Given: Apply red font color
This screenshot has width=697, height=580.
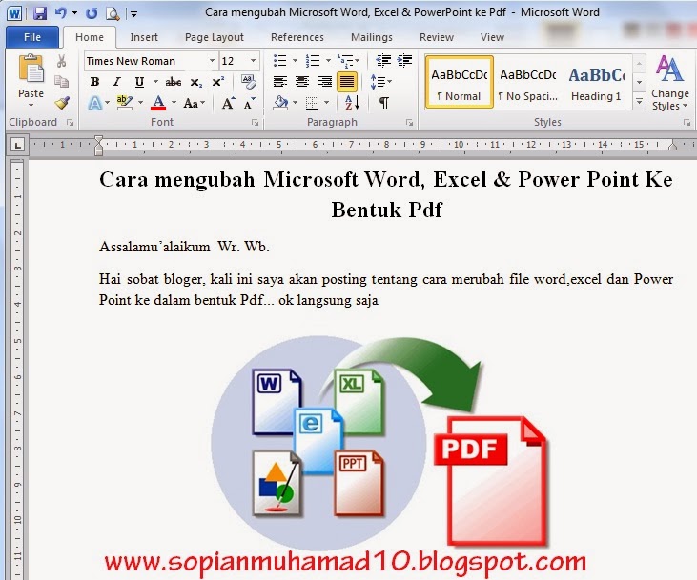Looking at the screenshot, I should click(158, 103).
